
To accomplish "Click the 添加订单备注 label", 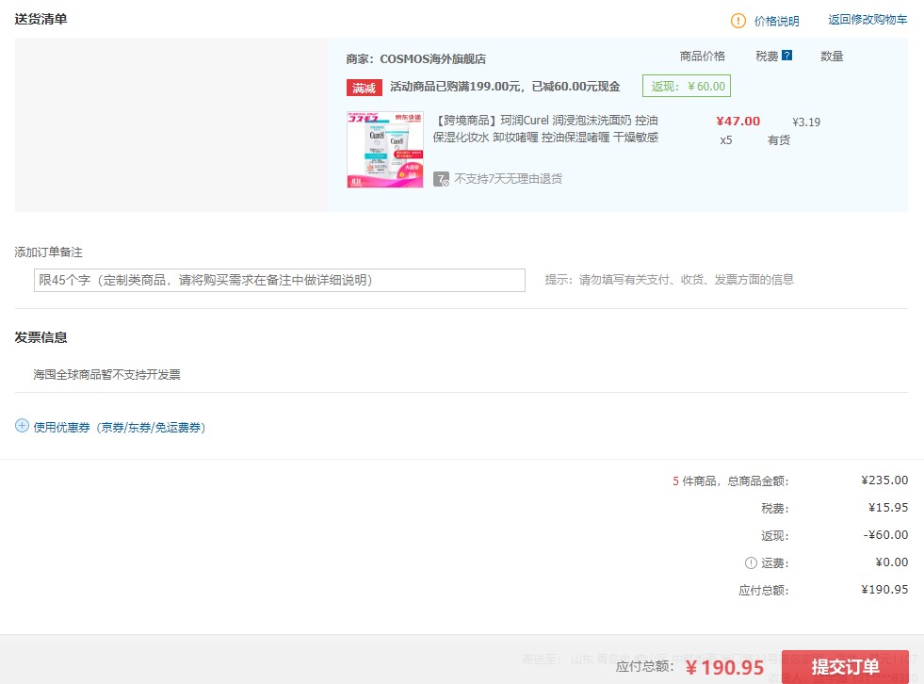I will [48, 252].
